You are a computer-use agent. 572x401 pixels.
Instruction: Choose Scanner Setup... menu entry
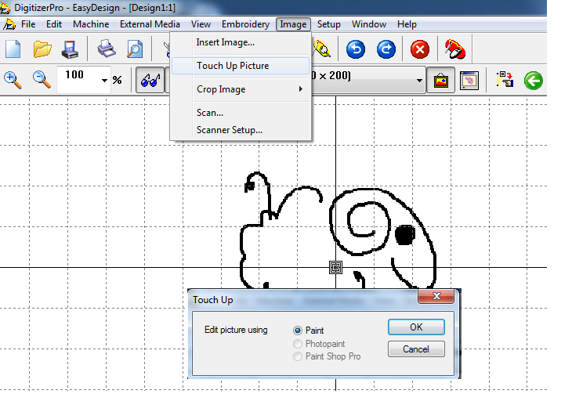coord(241,130)
